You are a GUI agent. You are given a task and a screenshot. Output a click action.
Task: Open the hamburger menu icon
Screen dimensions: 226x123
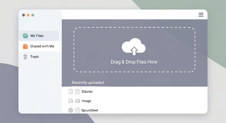click(x=201, y=15)
